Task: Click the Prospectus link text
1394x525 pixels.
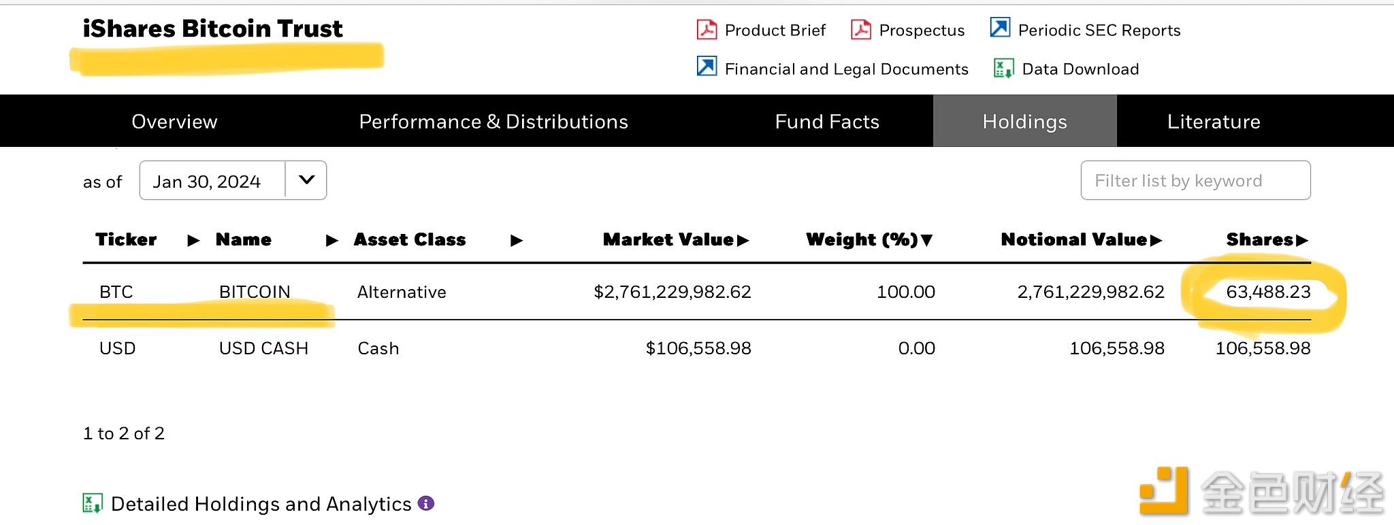Action: pos(922,31)
